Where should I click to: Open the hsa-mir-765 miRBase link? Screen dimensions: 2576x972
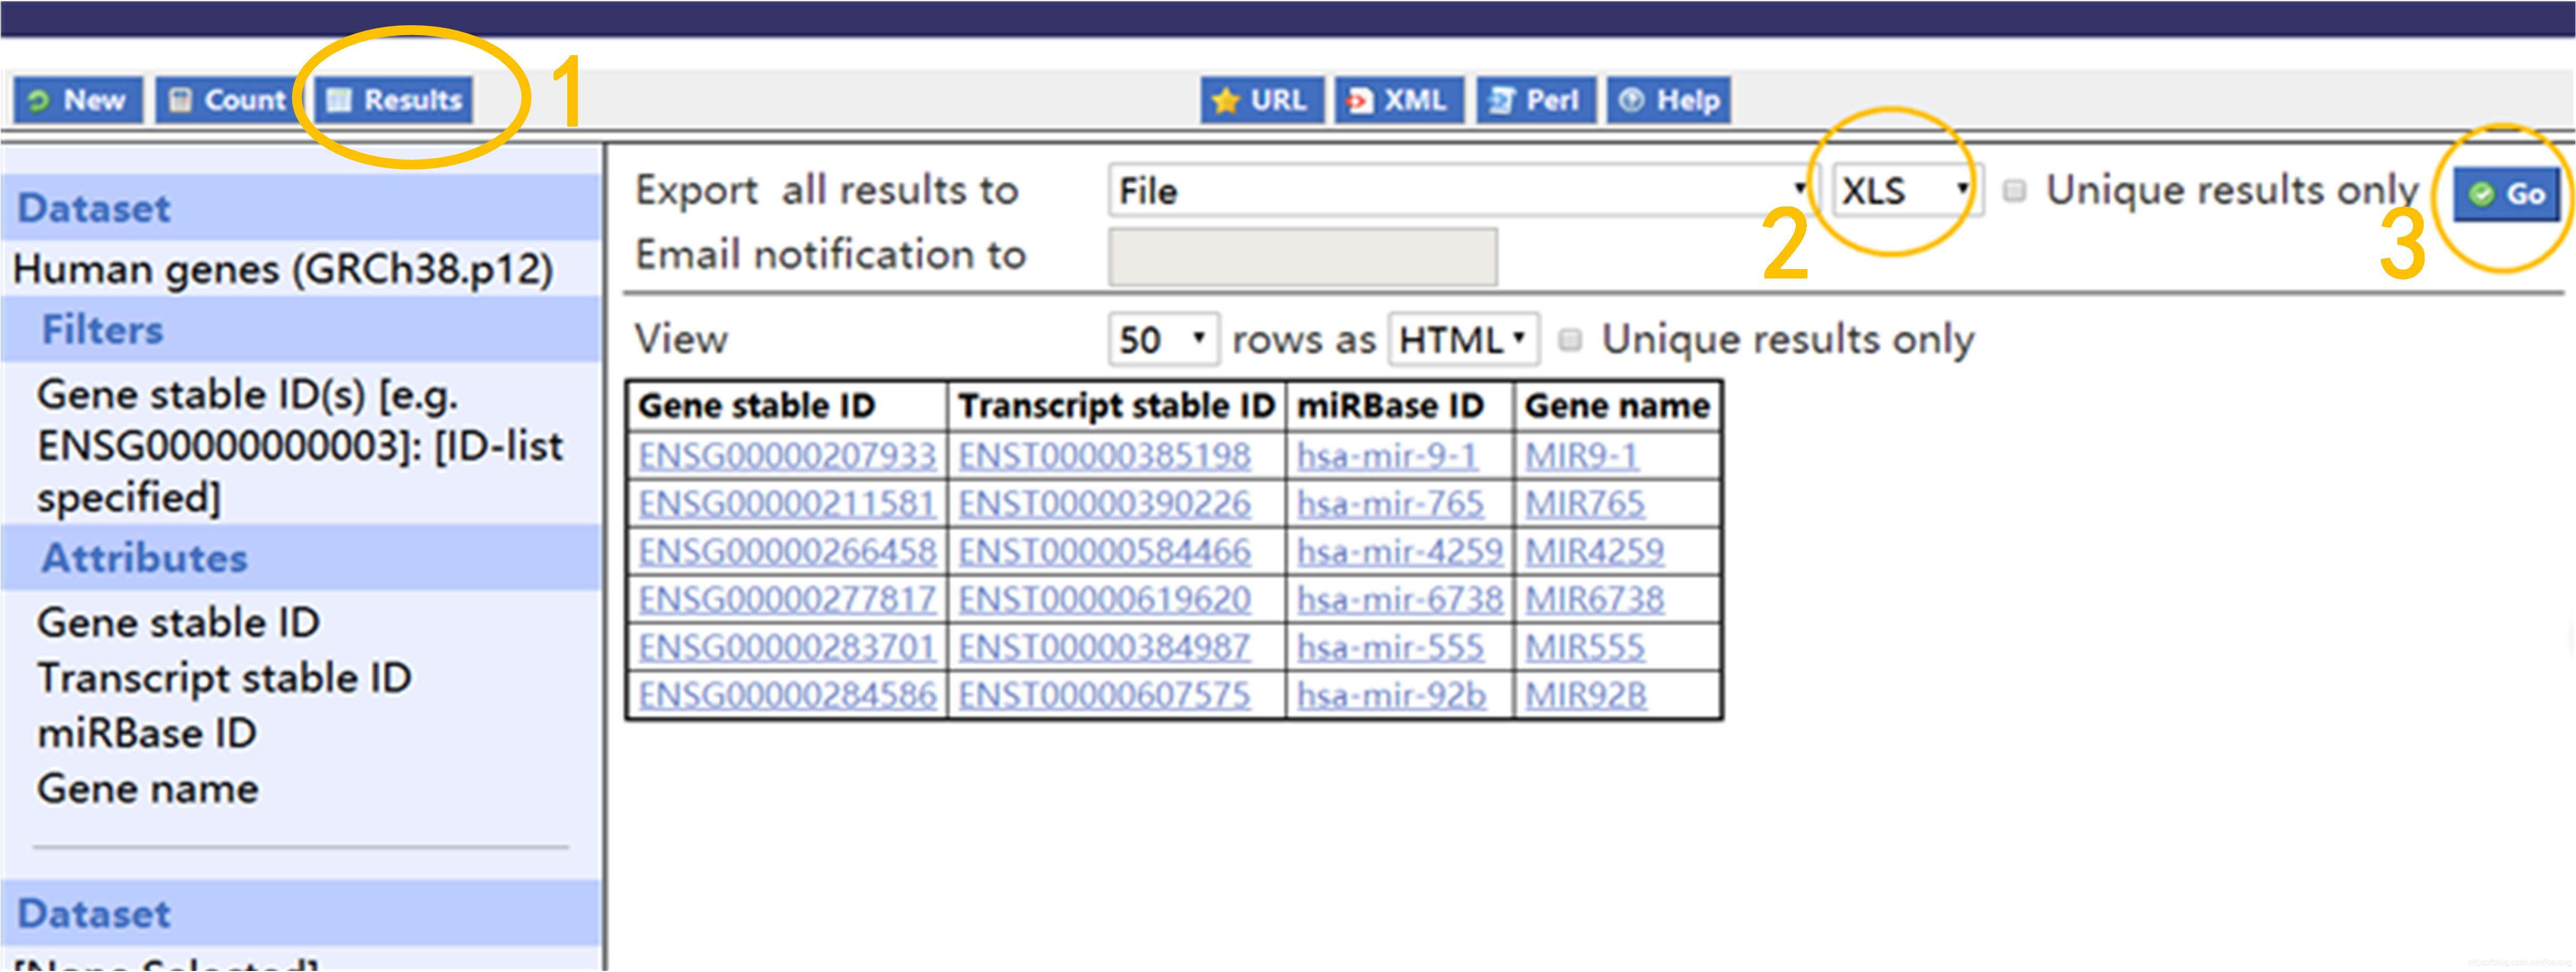(1390, 503)
